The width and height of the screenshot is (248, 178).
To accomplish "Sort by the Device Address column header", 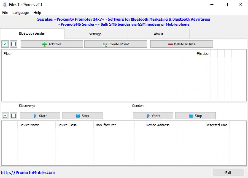I will [x=158, y=125].
